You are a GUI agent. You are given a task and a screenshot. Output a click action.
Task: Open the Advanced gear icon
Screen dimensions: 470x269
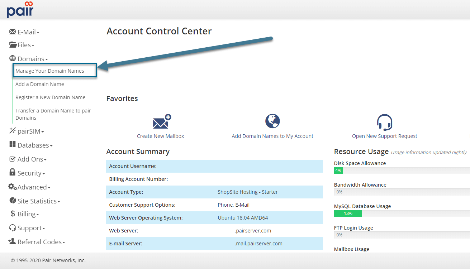point(13,187)
